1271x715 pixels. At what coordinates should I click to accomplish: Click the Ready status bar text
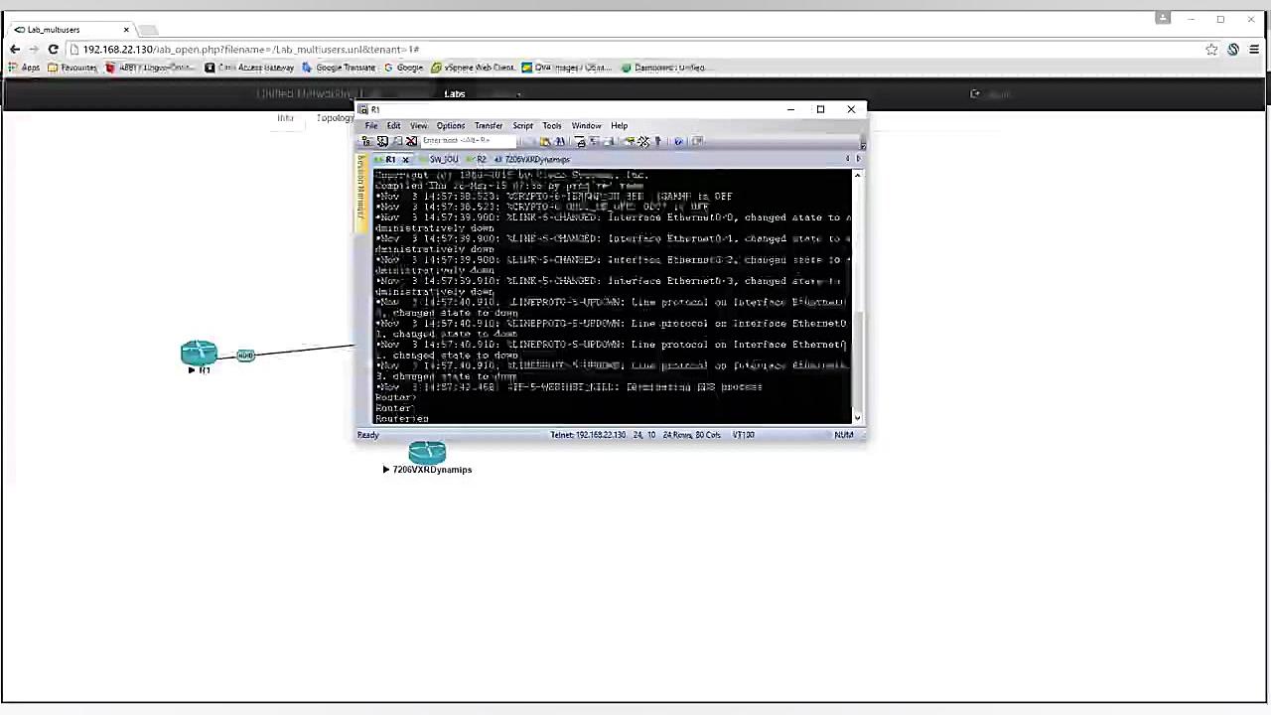(368, 435)
